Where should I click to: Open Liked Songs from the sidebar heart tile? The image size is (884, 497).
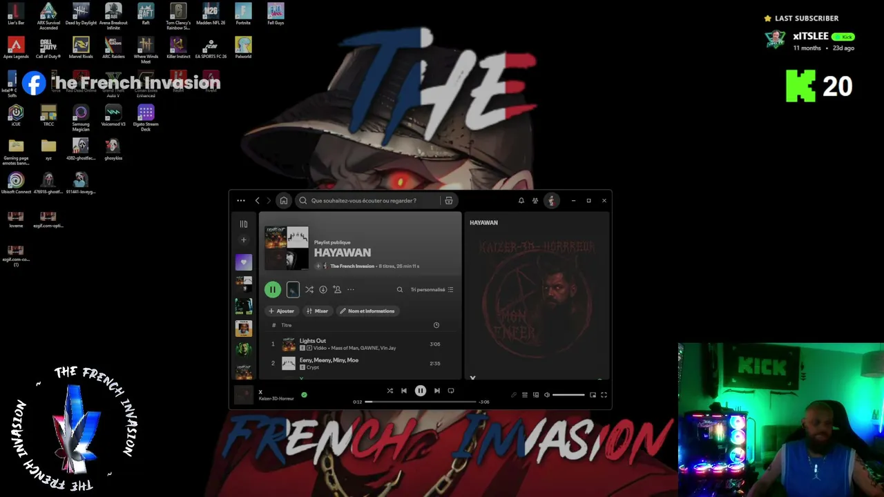coord(243,262)
